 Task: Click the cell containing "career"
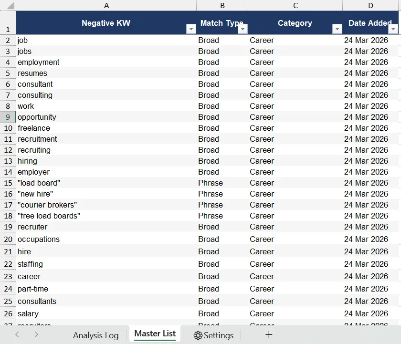[106, 277]
